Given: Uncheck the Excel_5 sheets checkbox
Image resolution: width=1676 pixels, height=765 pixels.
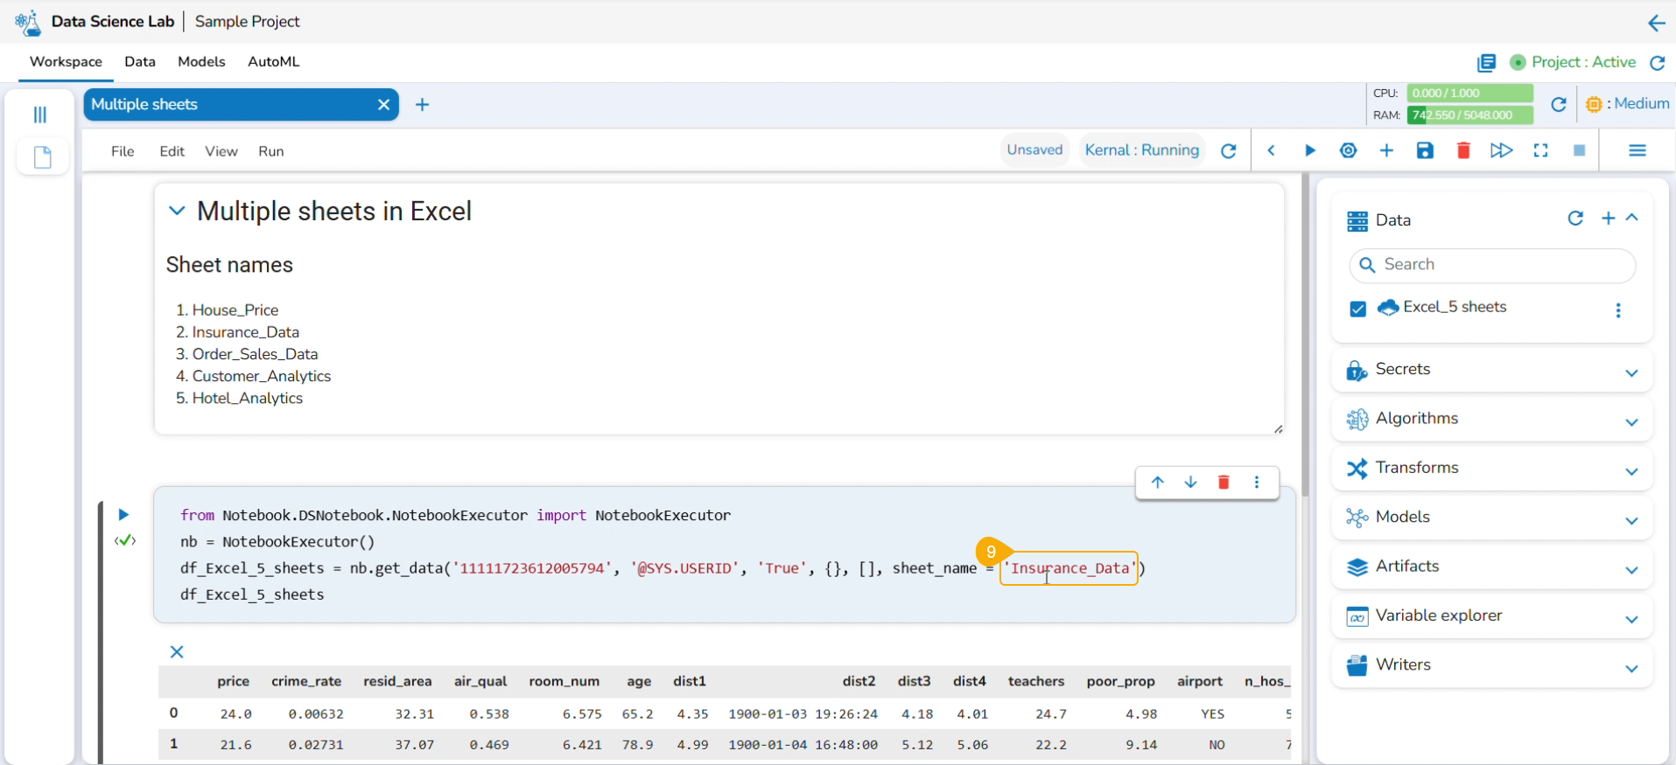Looking at the screenshot, I should tap(1357, 309).
